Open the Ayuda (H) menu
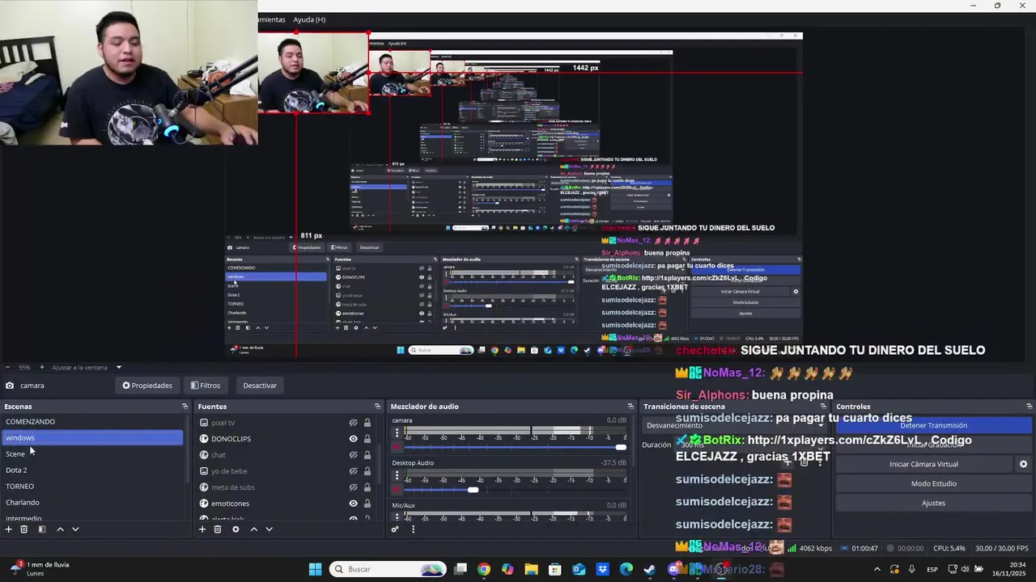1036x582 pixels. click(x=309, y=19)
